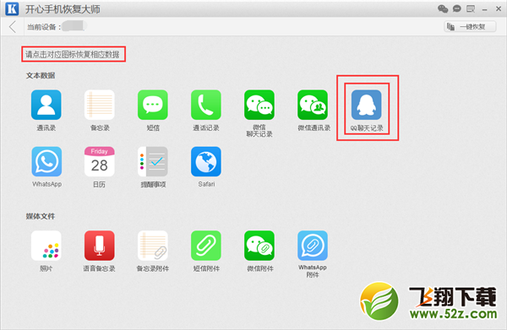Open the WeChat icon in title bar

(x=443, y=8)
